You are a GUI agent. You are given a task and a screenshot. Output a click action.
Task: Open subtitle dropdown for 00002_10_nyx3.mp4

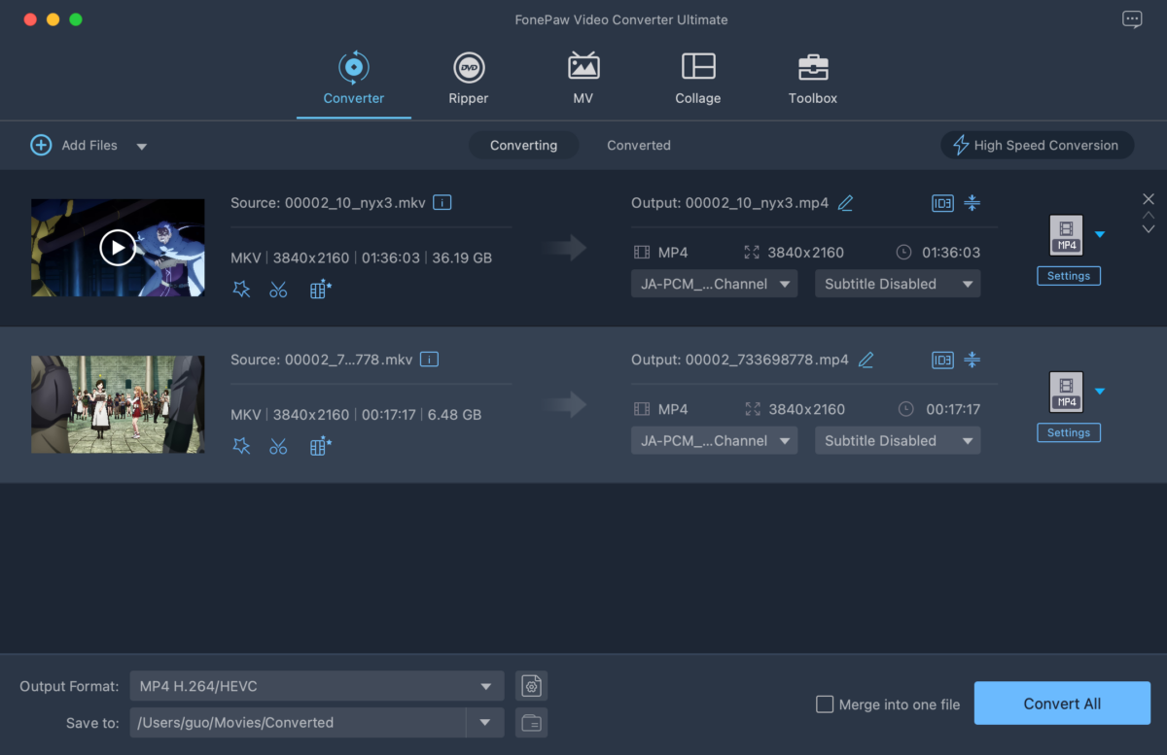[898, 284]
